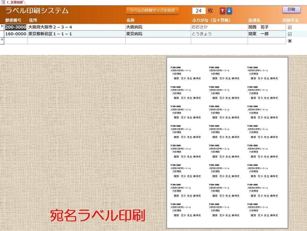Click empty 名称 field in new record row
307x231 pixels.
158,41
